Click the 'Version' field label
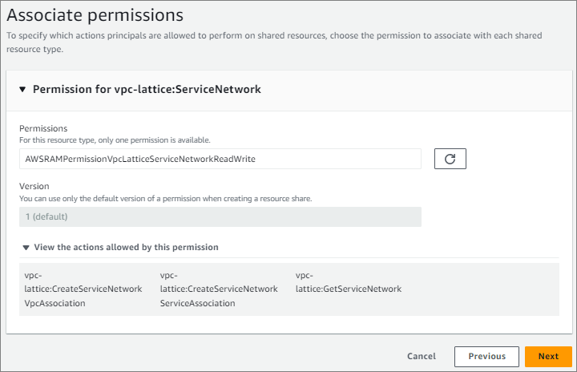This screenshot has width=577, height=372. pyautogui.click(x=34, y=186)
